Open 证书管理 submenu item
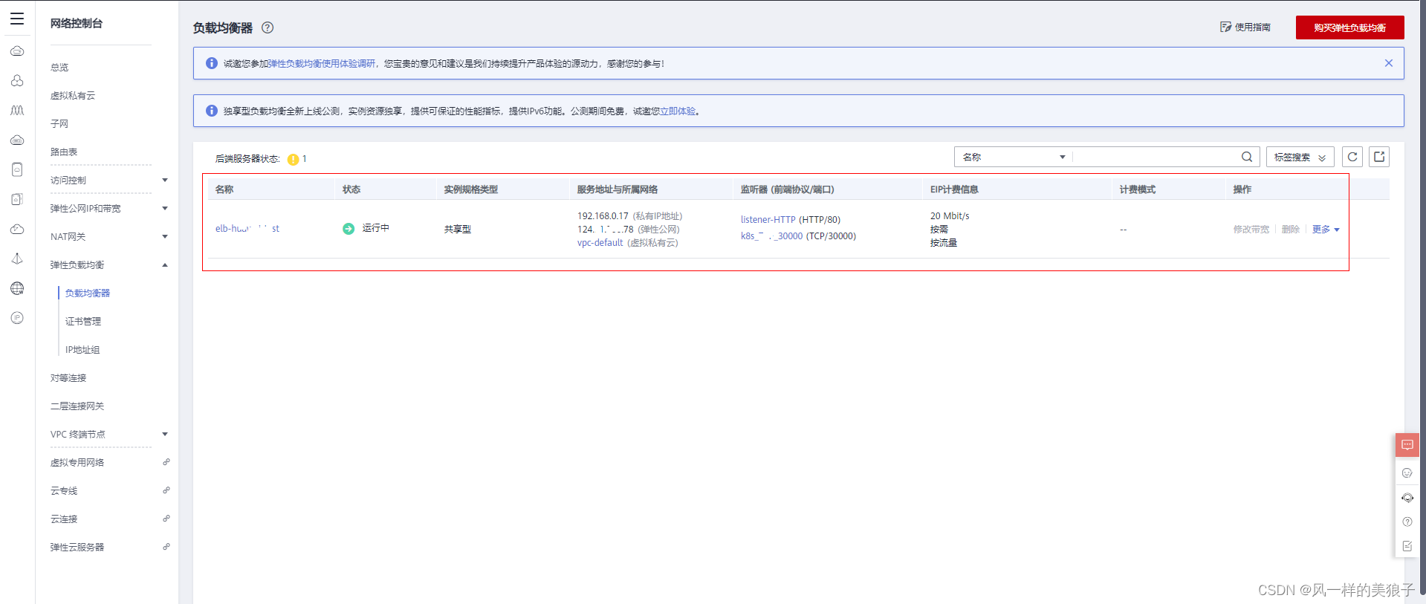Image resolution: width=1426 pixels, height=604 pixels. (83, 322)
